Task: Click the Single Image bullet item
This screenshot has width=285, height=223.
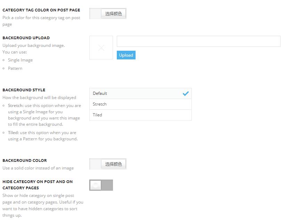Action: (x=20, y=60)
